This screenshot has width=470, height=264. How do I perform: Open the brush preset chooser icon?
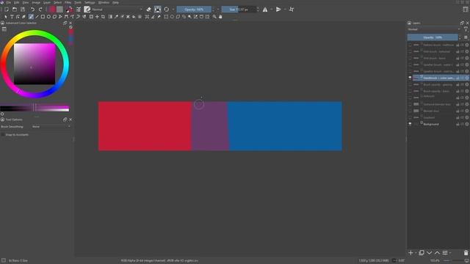click(87, 10)
